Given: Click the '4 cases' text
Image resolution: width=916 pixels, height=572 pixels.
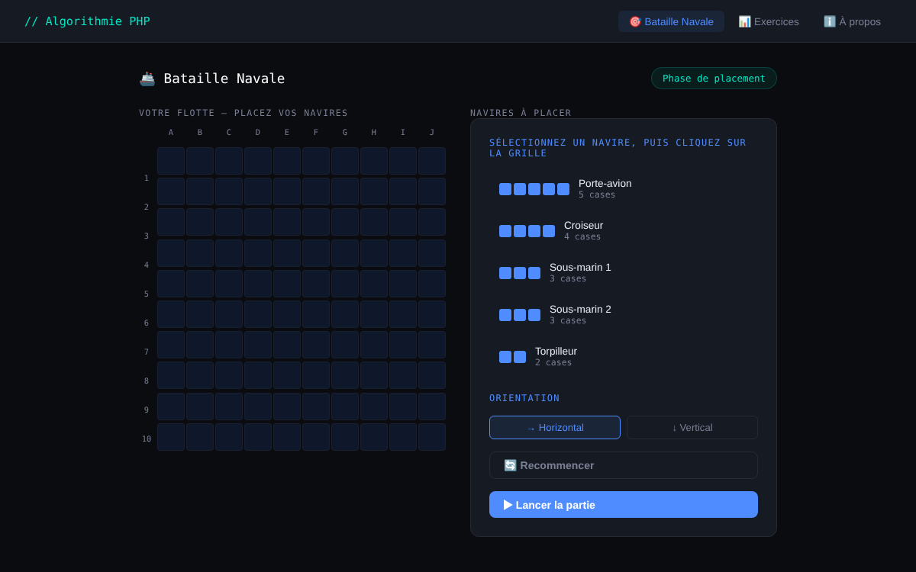Looking at the screenshot, I should pos(582,237).
